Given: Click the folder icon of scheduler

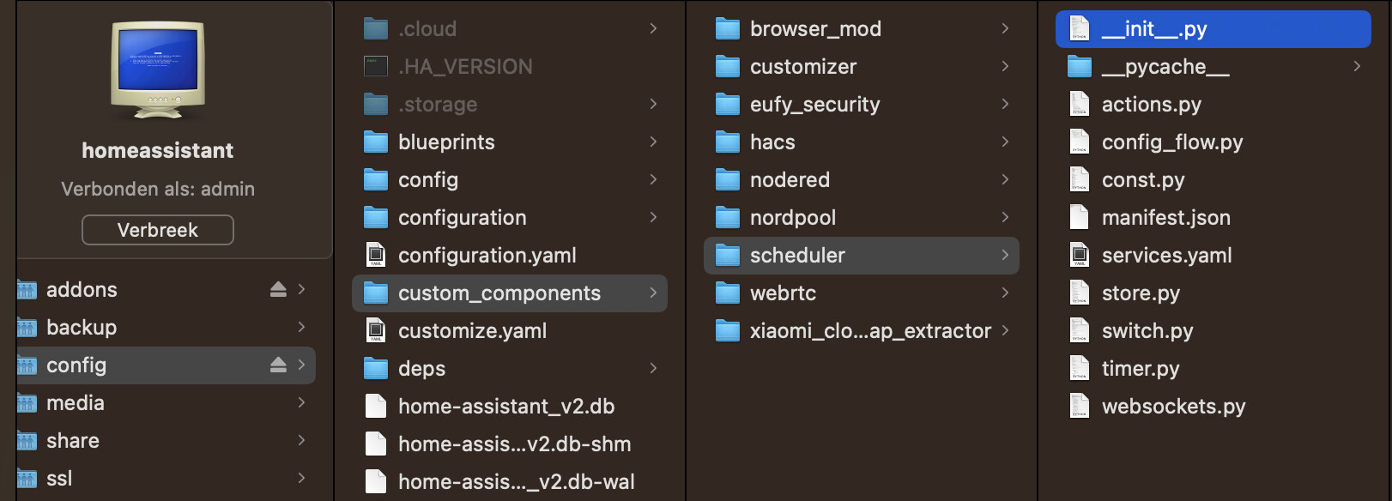Looking at the screenshot, I should point(727,255).
